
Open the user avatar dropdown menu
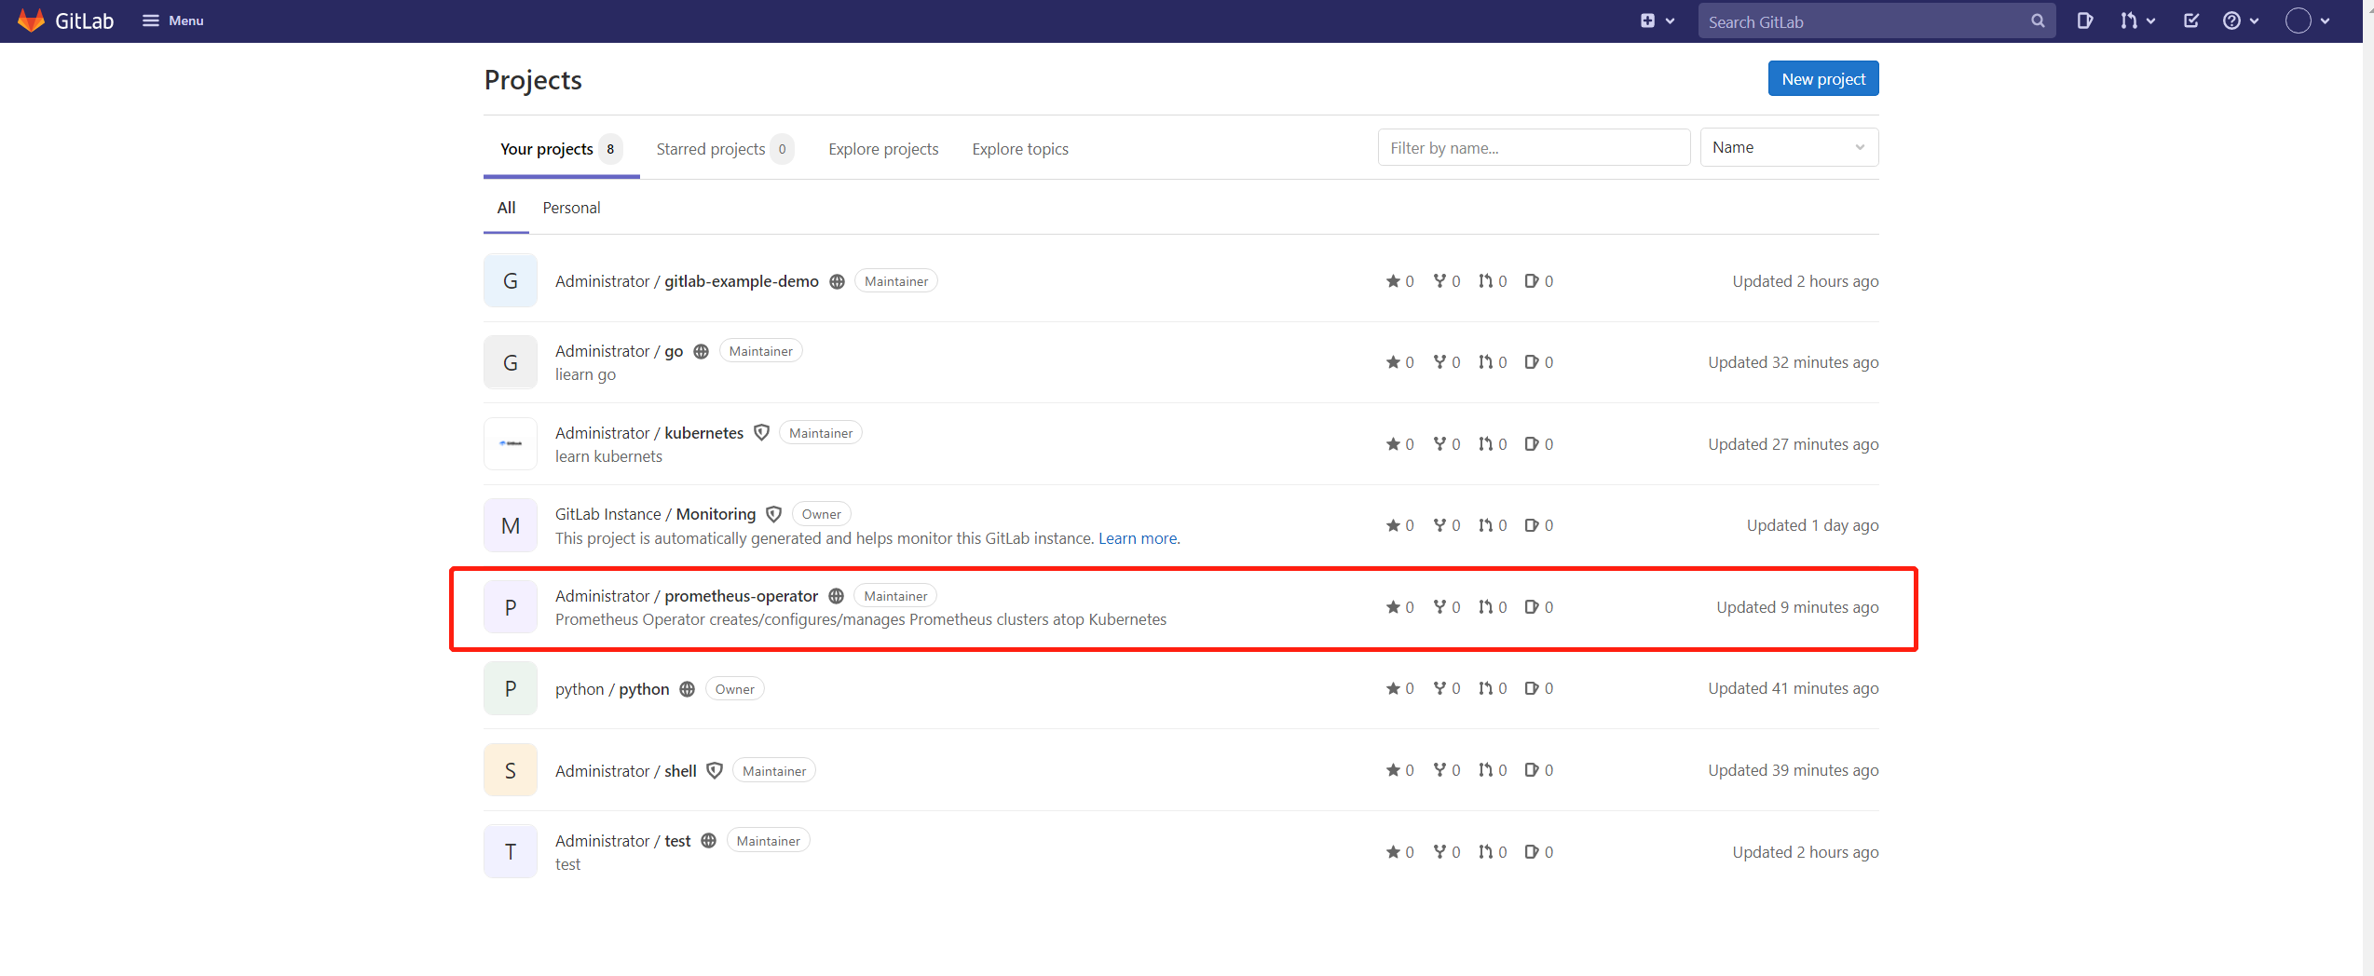click(2308, 20)
